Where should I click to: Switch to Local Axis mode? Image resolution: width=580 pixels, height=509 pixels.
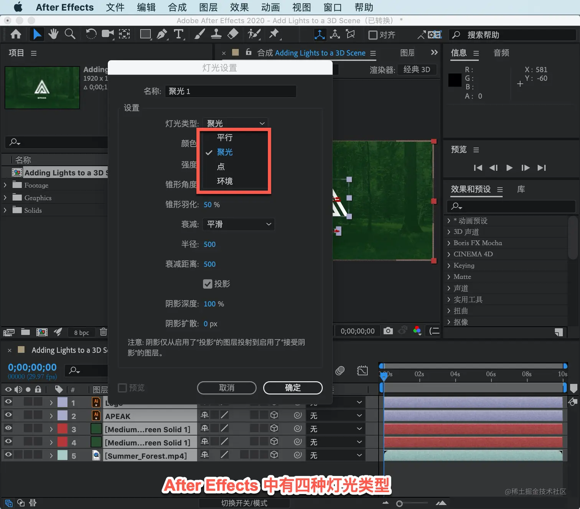320,35
